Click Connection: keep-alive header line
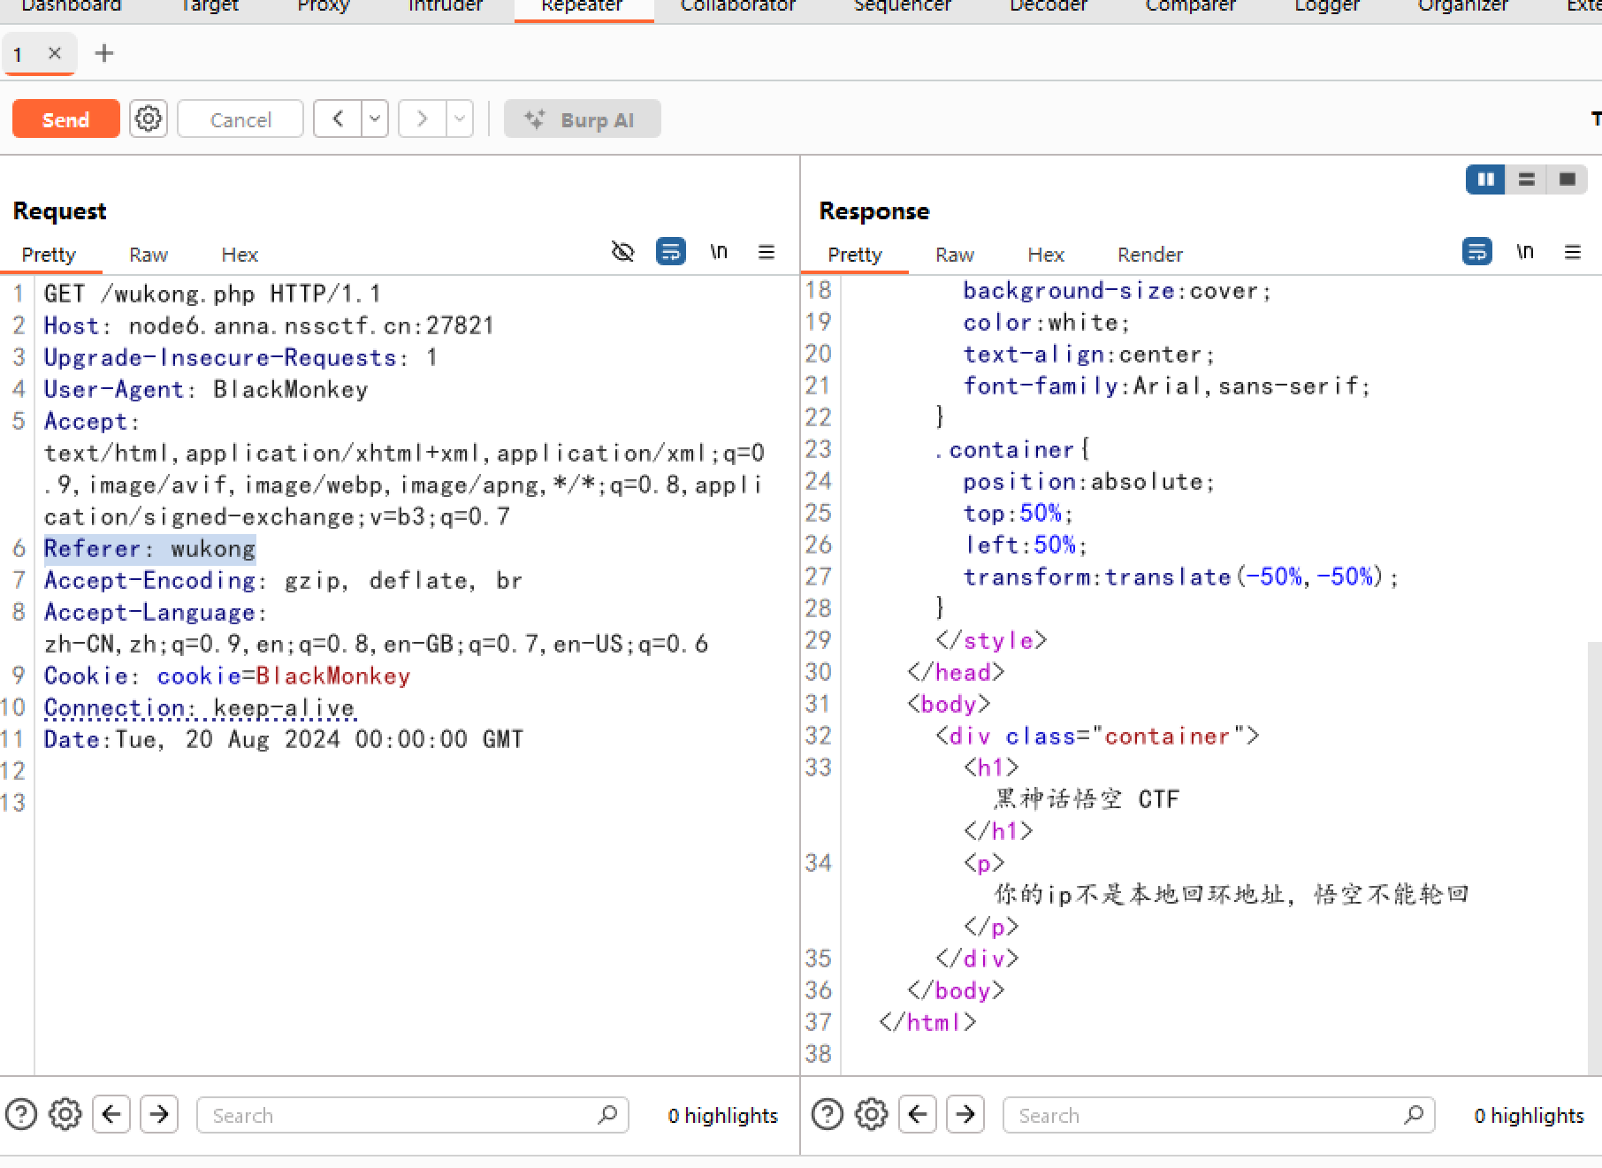The image size is (1602, 1168). tap(200, 708)
